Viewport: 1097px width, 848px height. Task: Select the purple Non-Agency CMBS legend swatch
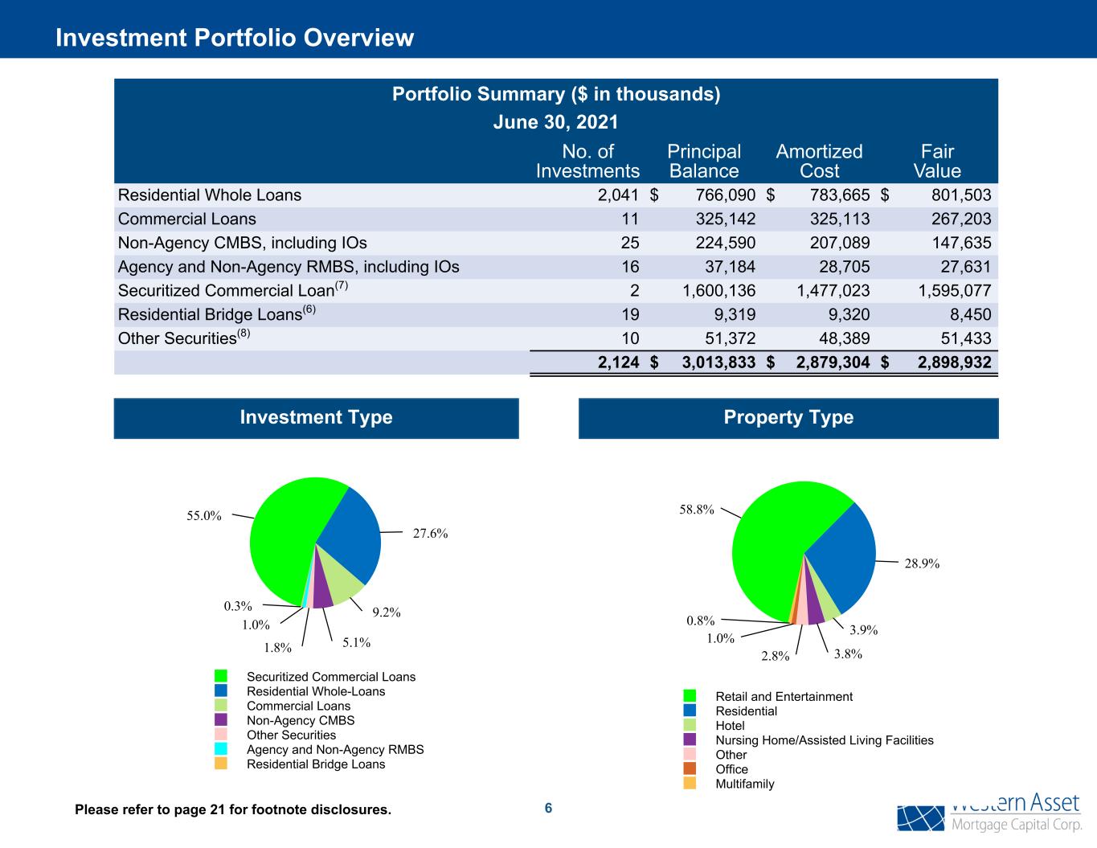221,720
